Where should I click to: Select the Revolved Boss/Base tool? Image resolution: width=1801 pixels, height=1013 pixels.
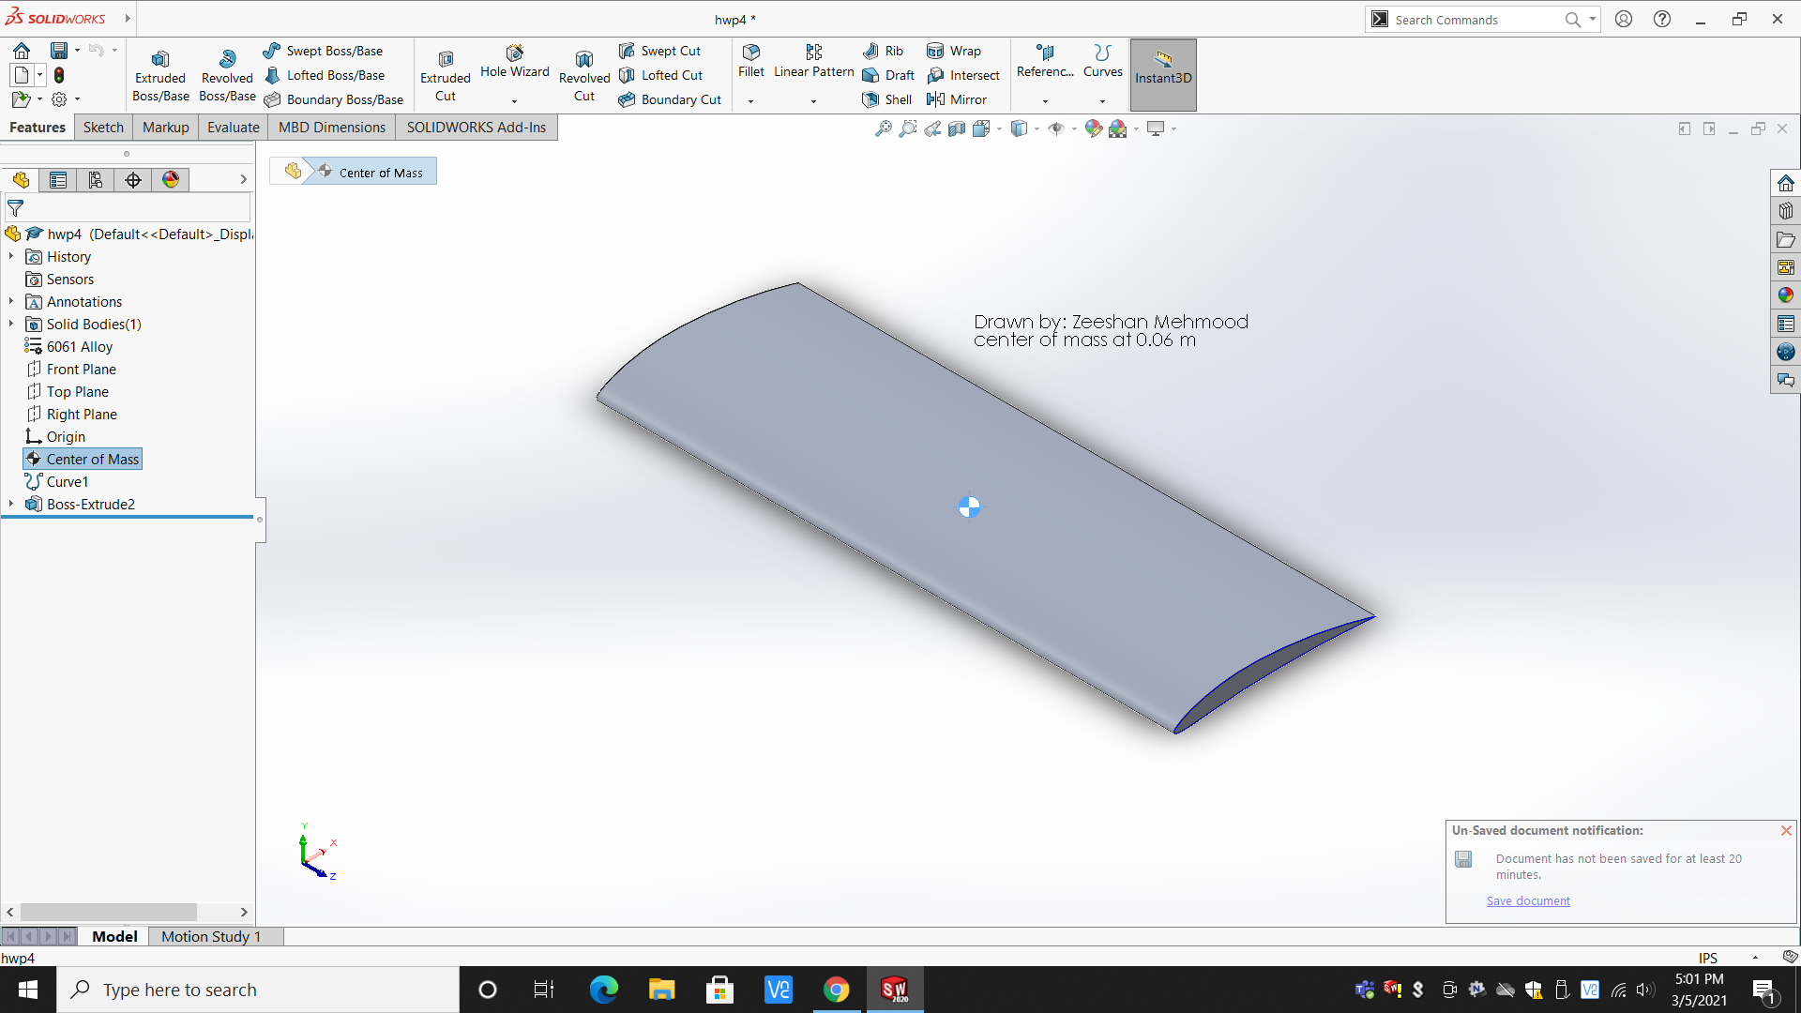click(x=227, y=75)
